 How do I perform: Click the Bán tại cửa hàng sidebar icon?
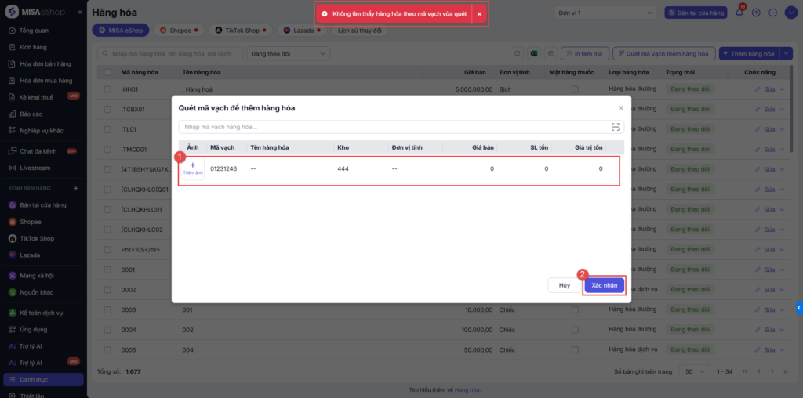click(13, 205)
